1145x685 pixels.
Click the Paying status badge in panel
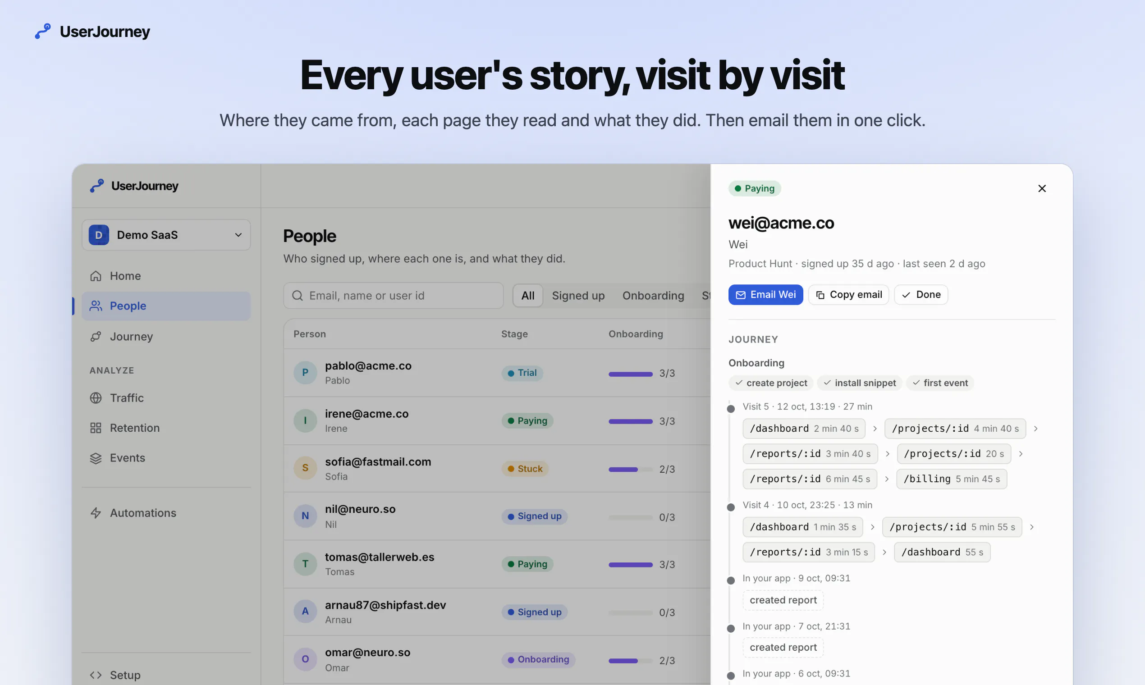[x=755, y=188]
